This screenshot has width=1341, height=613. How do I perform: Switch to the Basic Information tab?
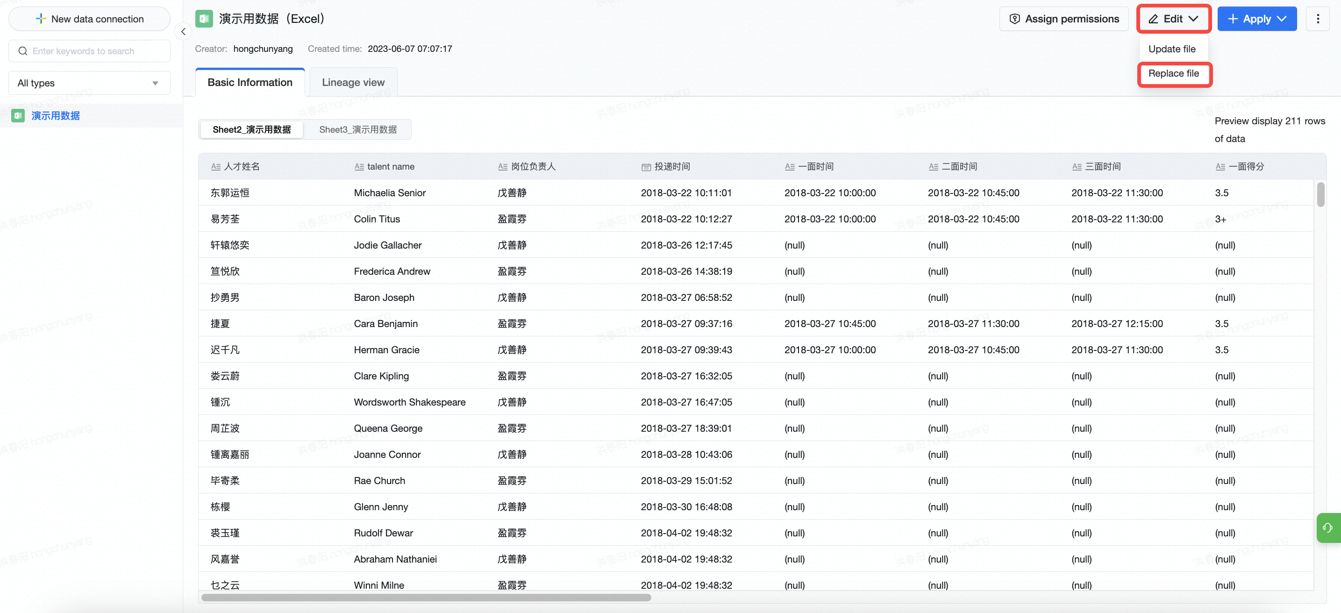pos(250,82)
